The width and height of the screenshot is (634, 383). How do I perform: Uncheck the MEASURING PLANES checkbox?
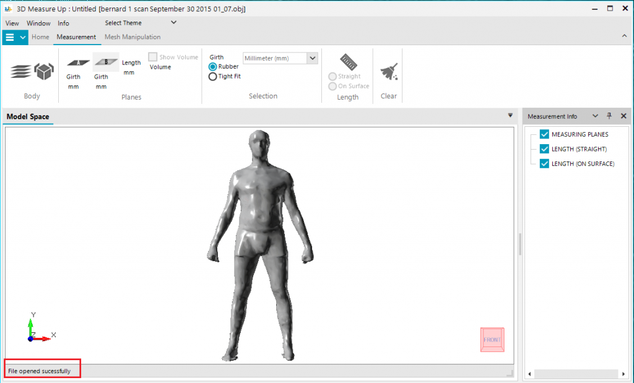545,134
